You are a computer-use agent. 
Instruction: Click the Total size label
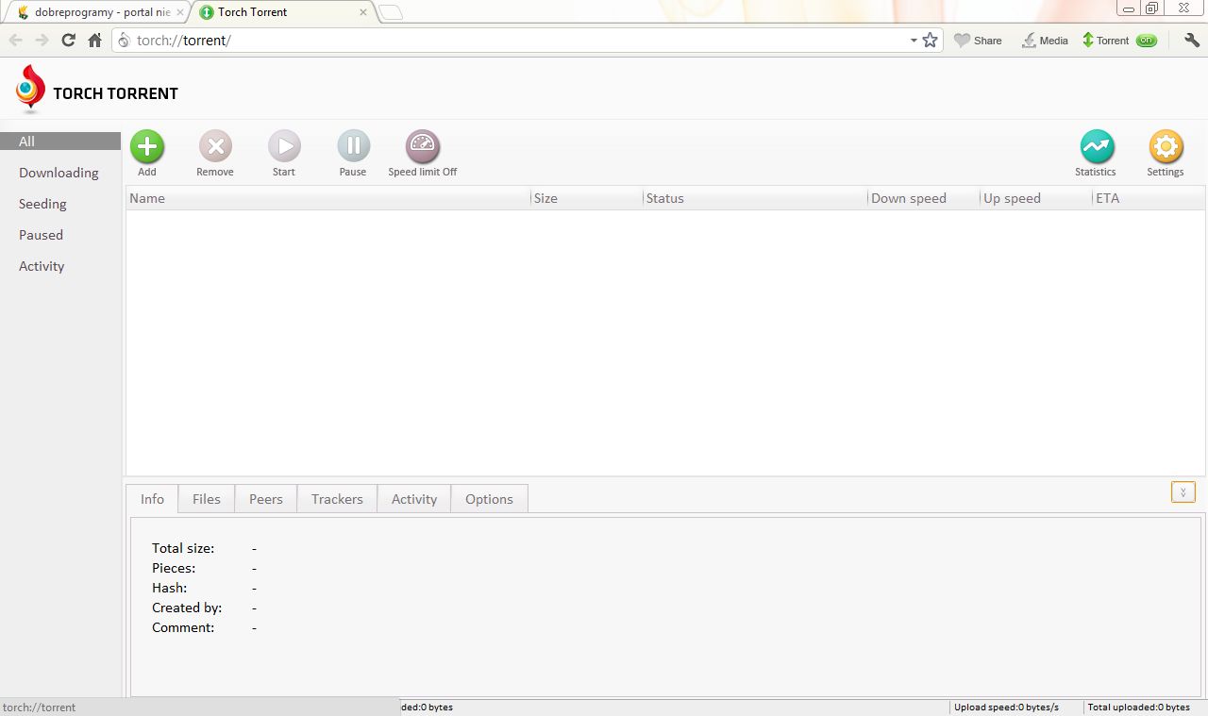pos(183,548)
